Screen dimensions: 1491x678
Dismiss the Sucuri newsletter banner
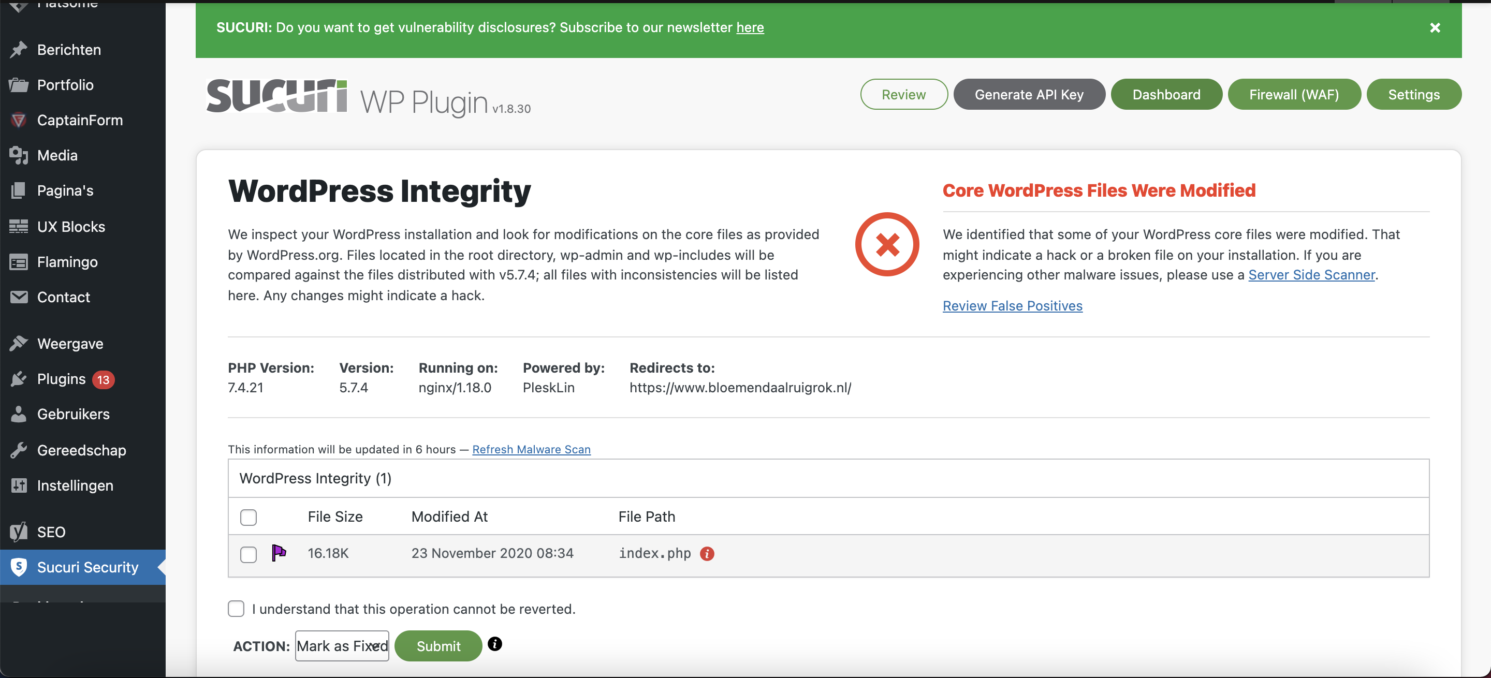coord(1435,28)
